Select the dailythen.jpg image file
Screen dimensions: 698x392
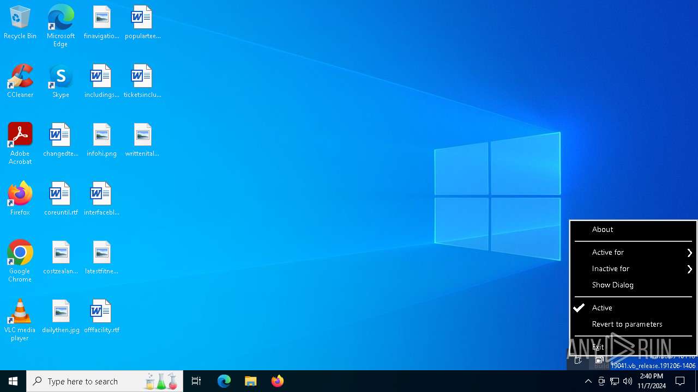[x=61, y=317]
